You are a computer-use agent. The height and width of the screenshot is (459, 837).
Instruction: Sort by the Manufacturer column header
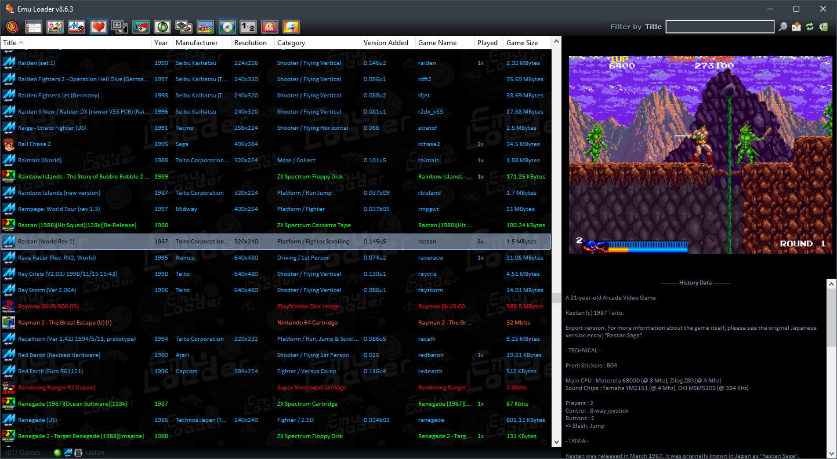(x=202, y=43)
